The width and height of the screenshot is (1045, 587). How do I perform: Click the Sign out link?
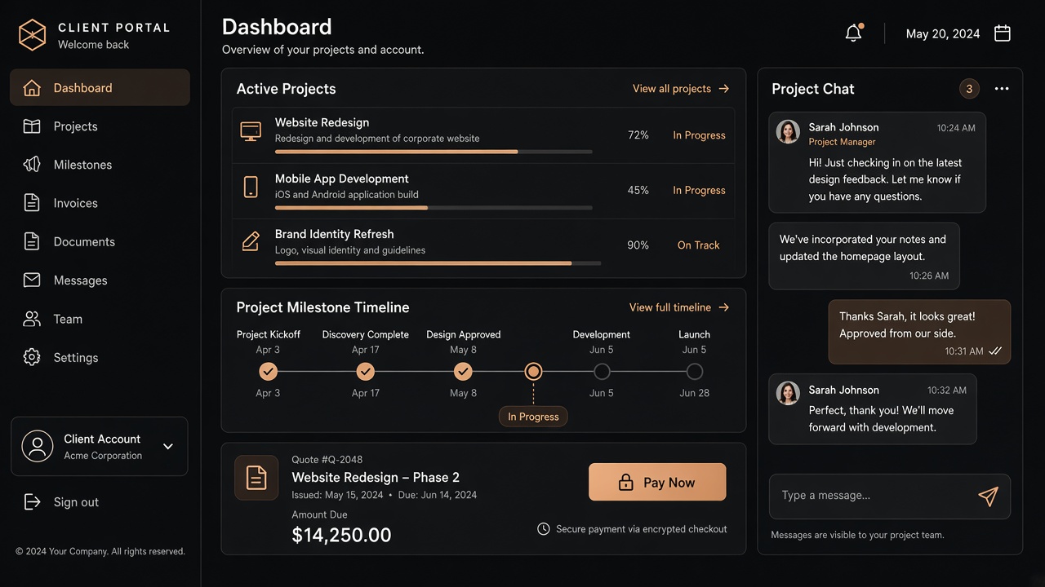[61, 502]
